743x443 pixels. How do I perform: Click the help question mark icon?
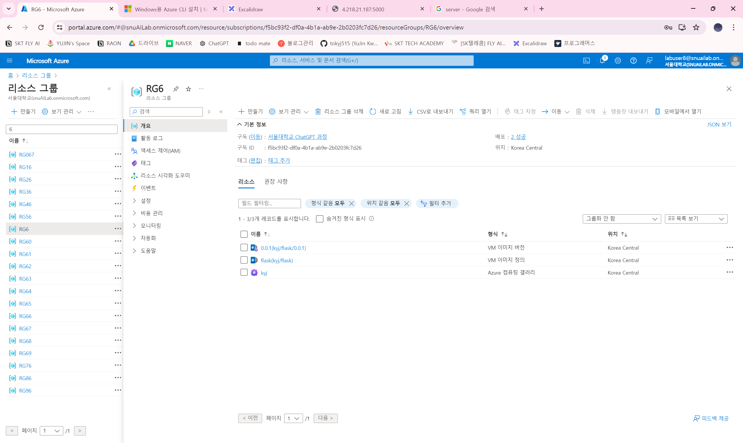pos(633,61)
